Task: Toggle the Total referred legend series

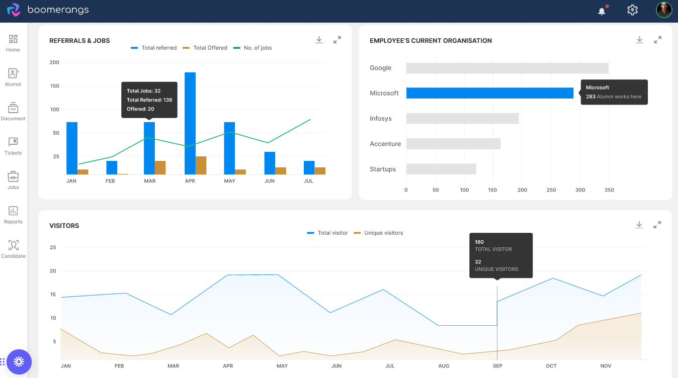Action: [153, 48]
